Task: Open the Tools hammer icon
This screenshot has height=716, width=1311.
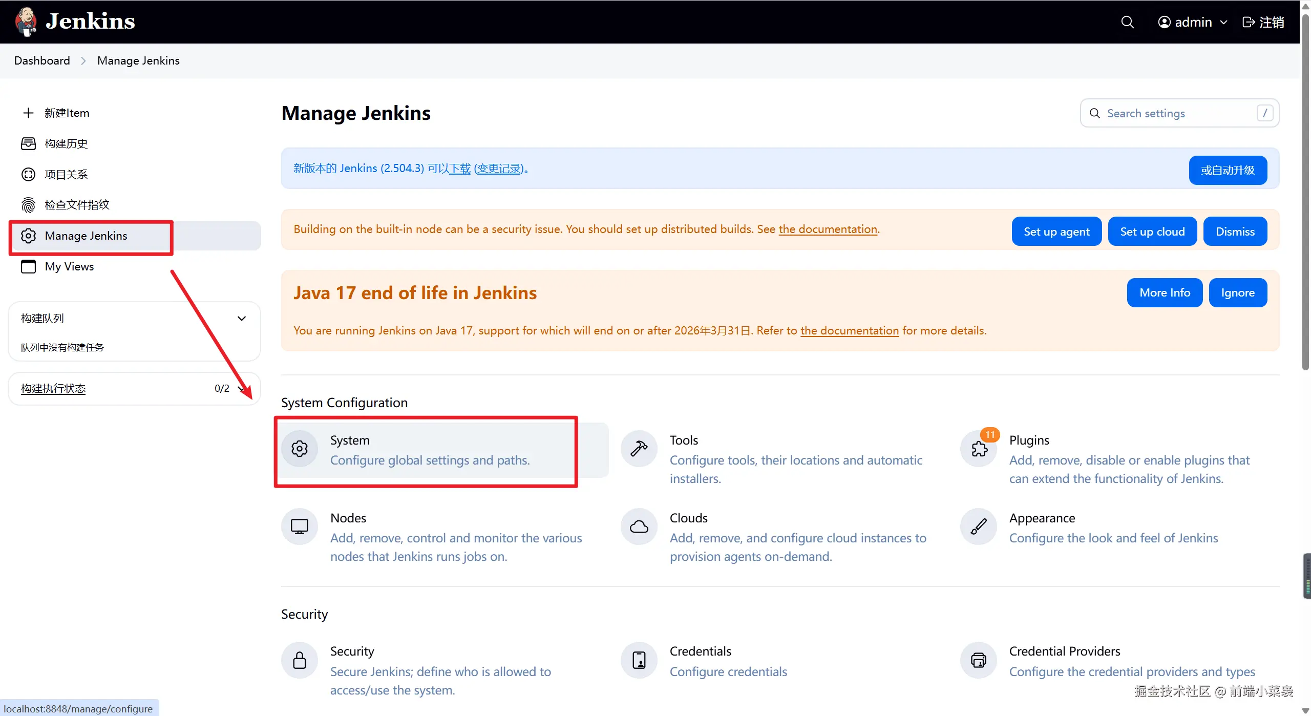Action: 639,449
